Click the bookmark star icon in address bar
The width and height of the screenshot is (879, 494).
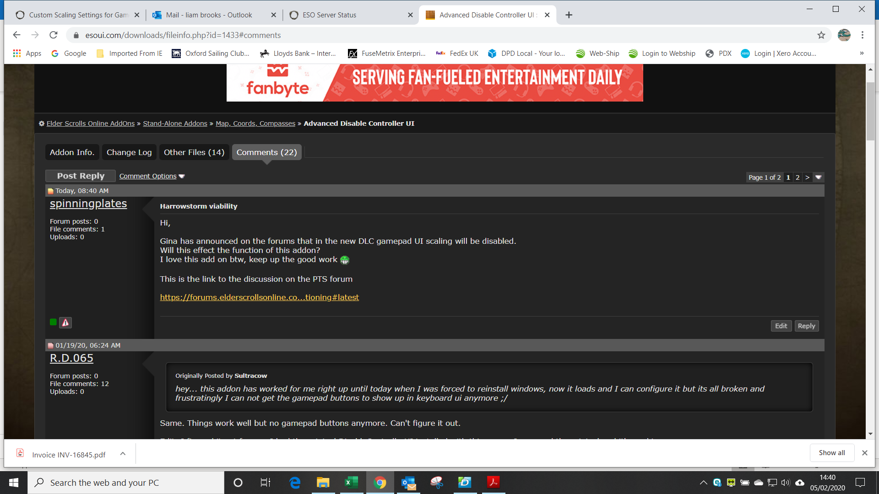click(x=821, y=35)
